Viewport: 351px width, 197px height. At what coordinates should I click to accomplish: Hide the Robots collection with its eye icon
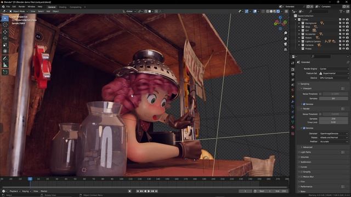coord(344,38)
